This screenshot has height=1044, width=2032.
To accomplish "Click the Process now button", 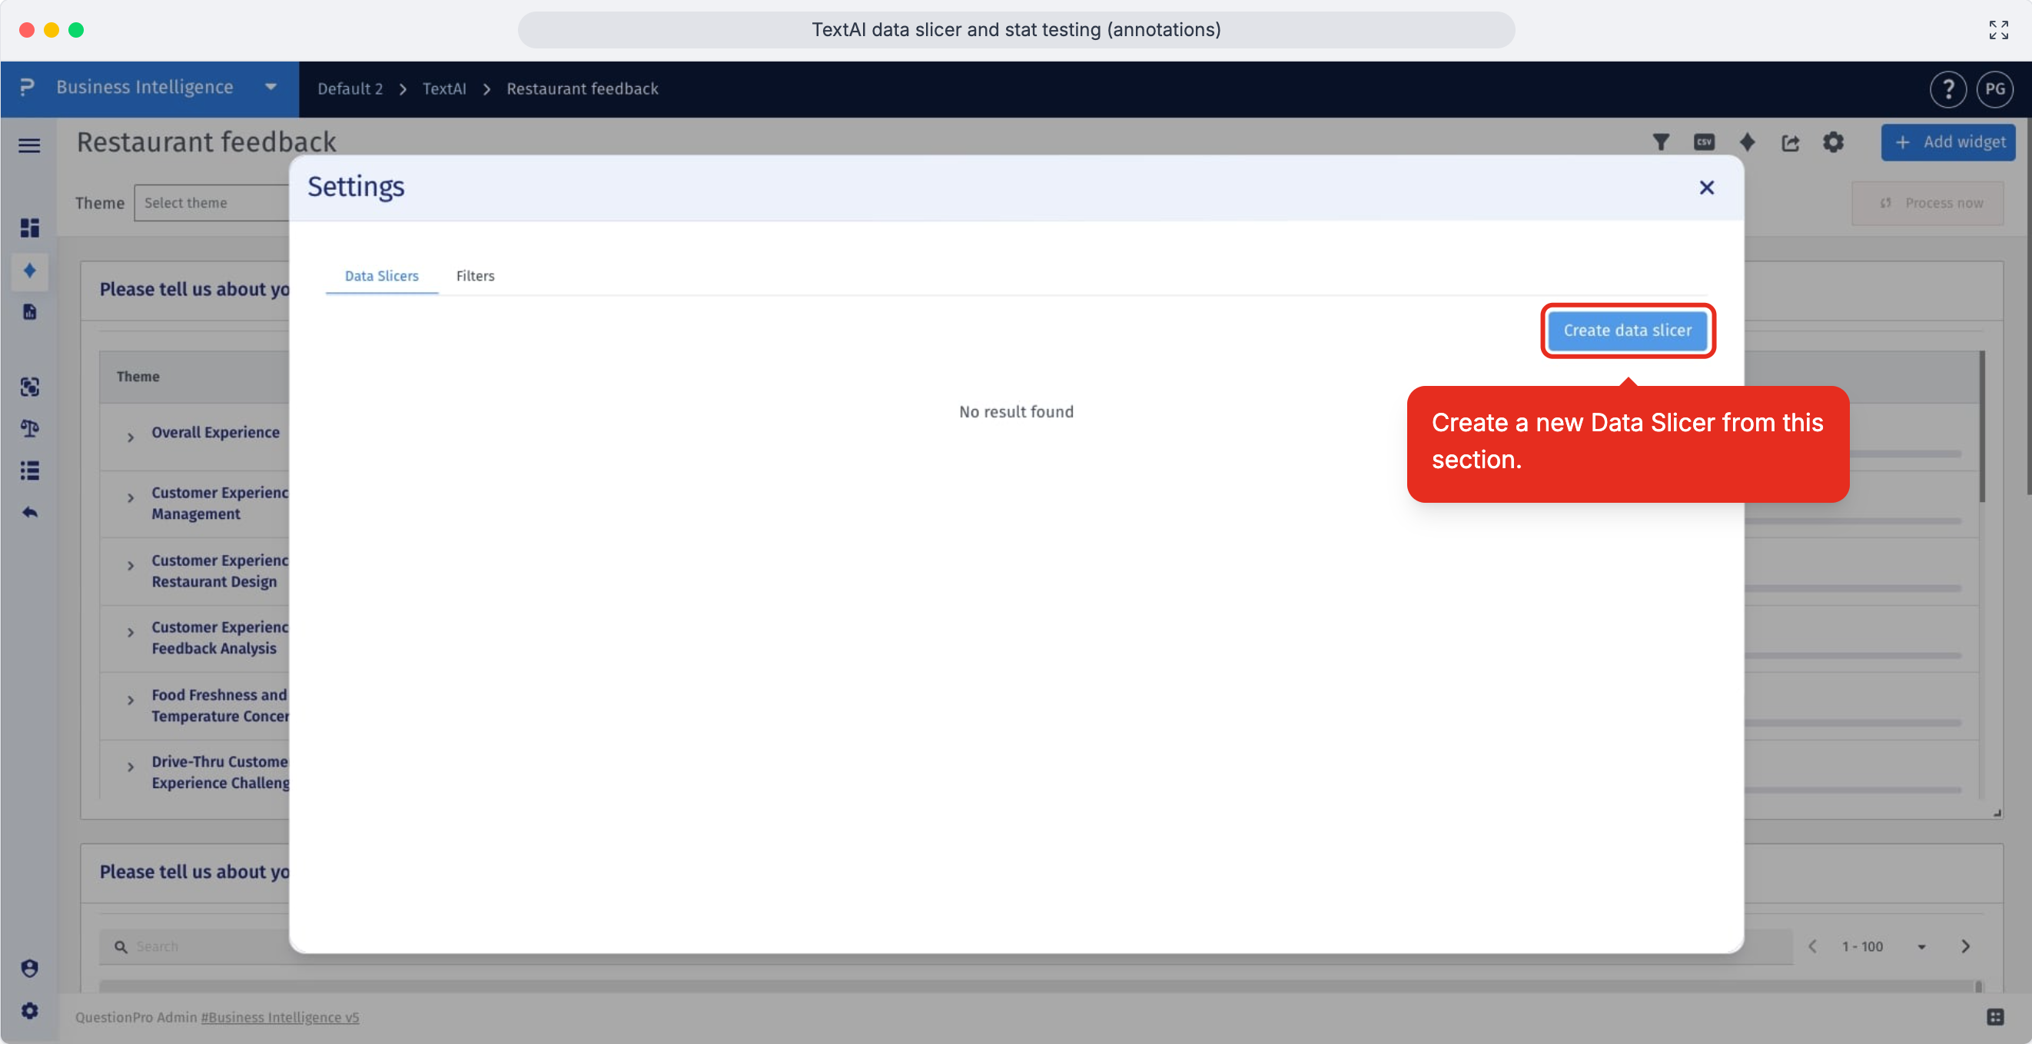I will pos(1927,203).
